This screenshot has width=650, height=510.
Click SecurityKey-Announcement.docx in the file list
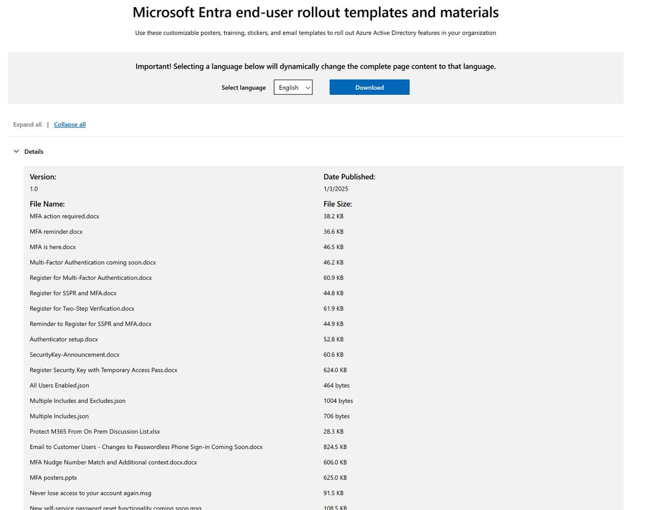74,355
